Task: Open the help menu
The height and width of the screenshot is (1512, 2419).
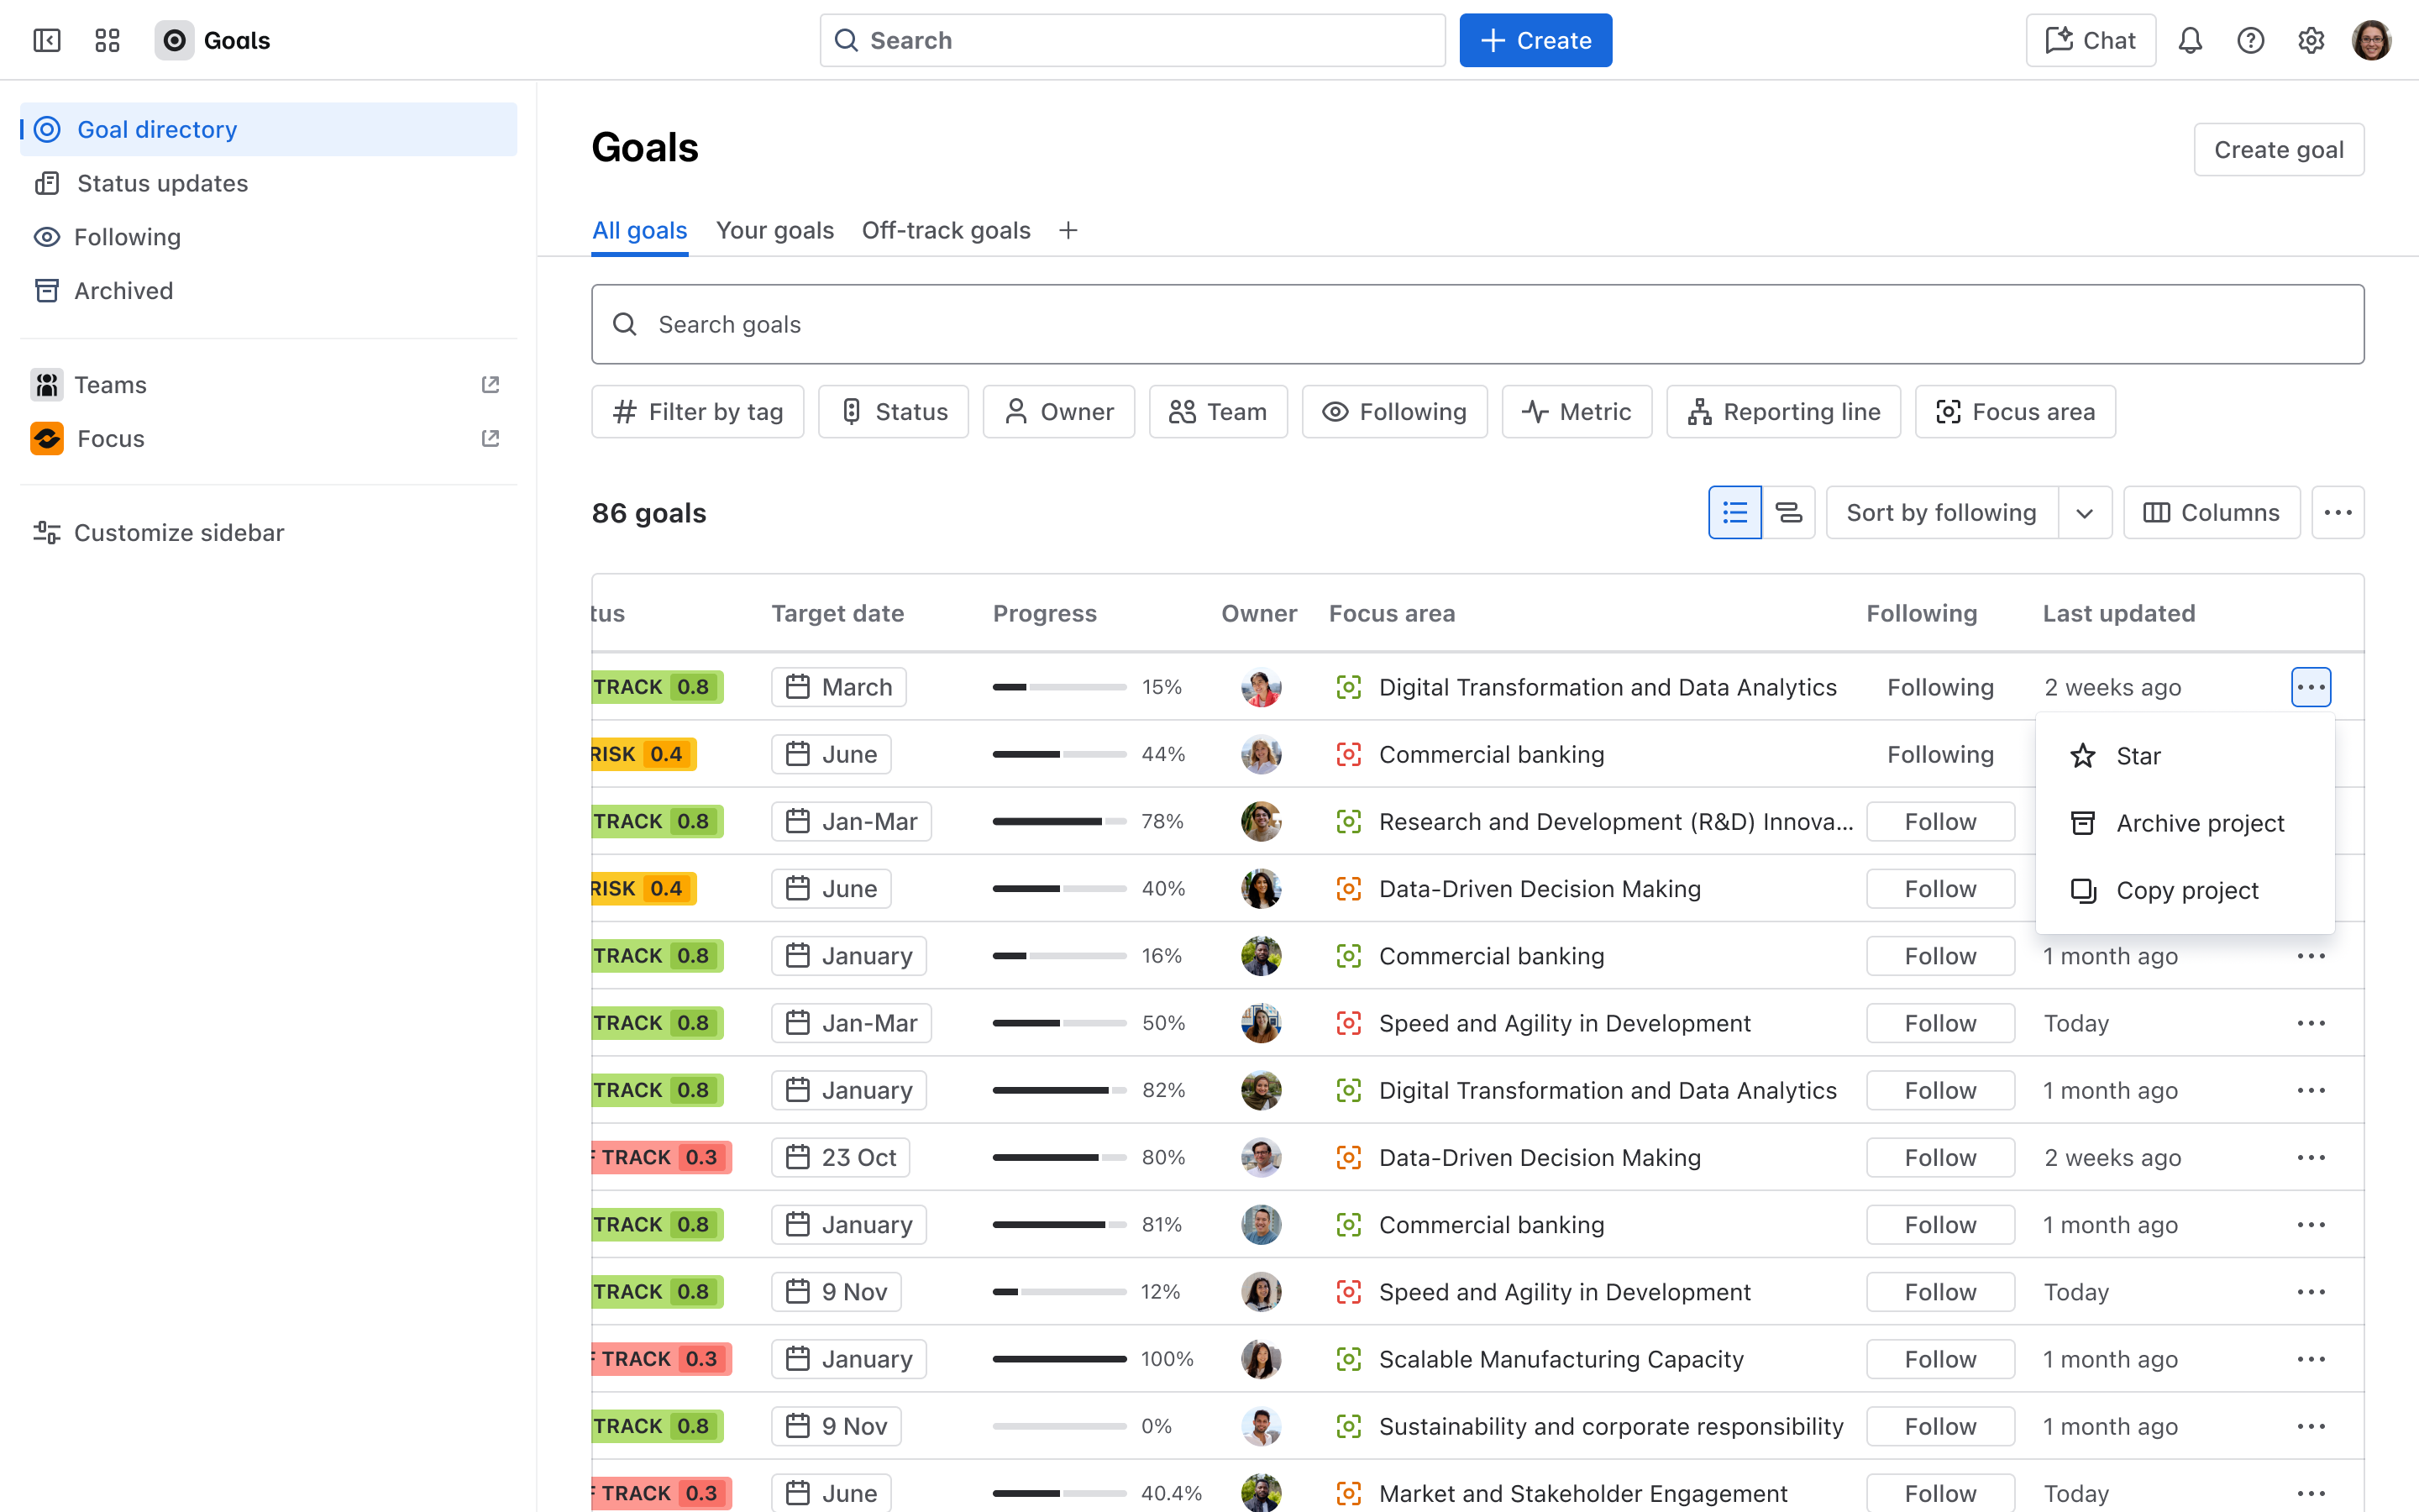Action: [x=2250, y=40]
